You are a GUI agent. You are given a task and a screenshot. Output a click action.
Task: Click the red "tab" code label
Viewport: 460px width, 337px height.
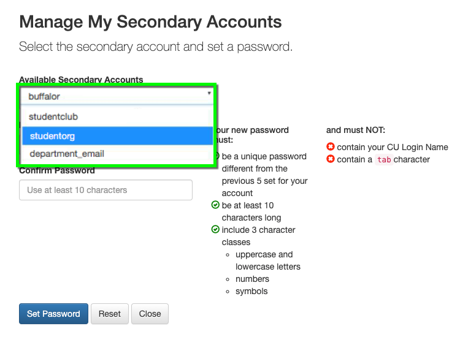(x=384, y=160)
